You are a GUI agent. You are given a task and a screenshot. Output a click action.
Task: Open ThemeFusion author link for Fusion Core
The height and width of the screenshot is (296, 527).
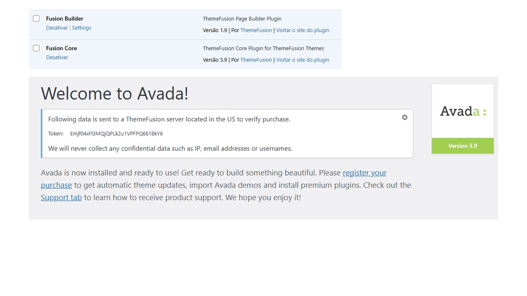click(x=256, y=60)
